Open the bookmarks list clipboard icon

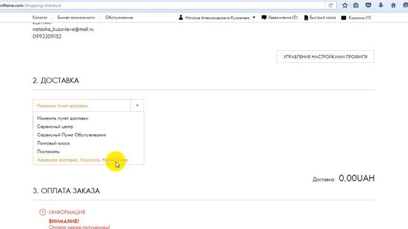coord(356,5)
